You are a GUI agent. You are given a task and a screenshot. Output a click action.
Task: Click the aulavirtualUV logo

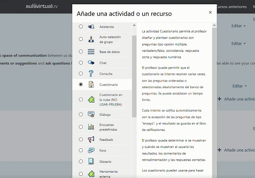click(42, 6)
